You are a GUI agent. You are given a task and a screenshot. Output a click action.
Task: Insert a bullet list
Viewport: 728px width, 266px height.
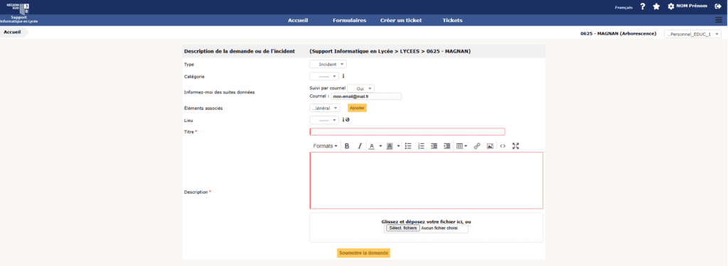click(409, 146)
